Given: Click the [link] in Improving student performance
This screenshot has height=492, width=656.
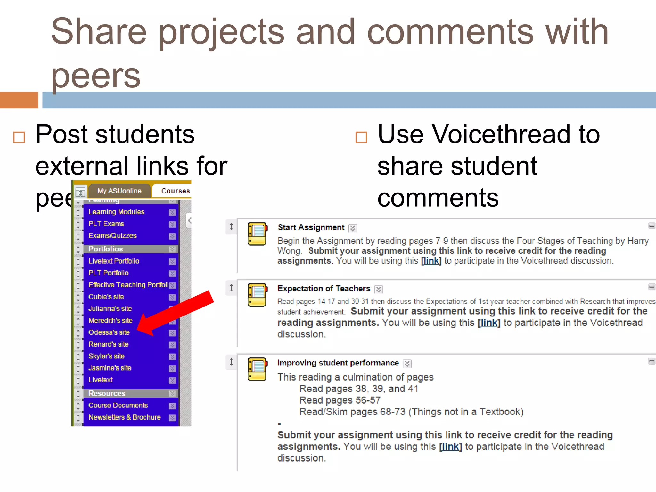Looking at the screenshot, I should click(x=450, y=447).
